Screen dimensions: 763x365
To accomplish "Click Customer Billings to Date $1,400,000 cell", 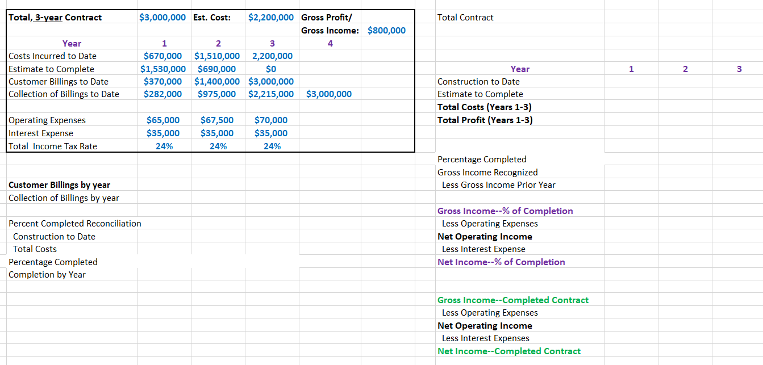I will (217, 81).
